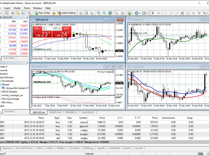Open the Tools menu
The width and height of the screenshot is (209, 156).
pyautogui.click(x=27, y=8)
